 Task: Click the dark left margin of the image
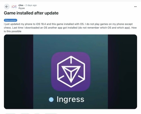(x=19, y=72)
